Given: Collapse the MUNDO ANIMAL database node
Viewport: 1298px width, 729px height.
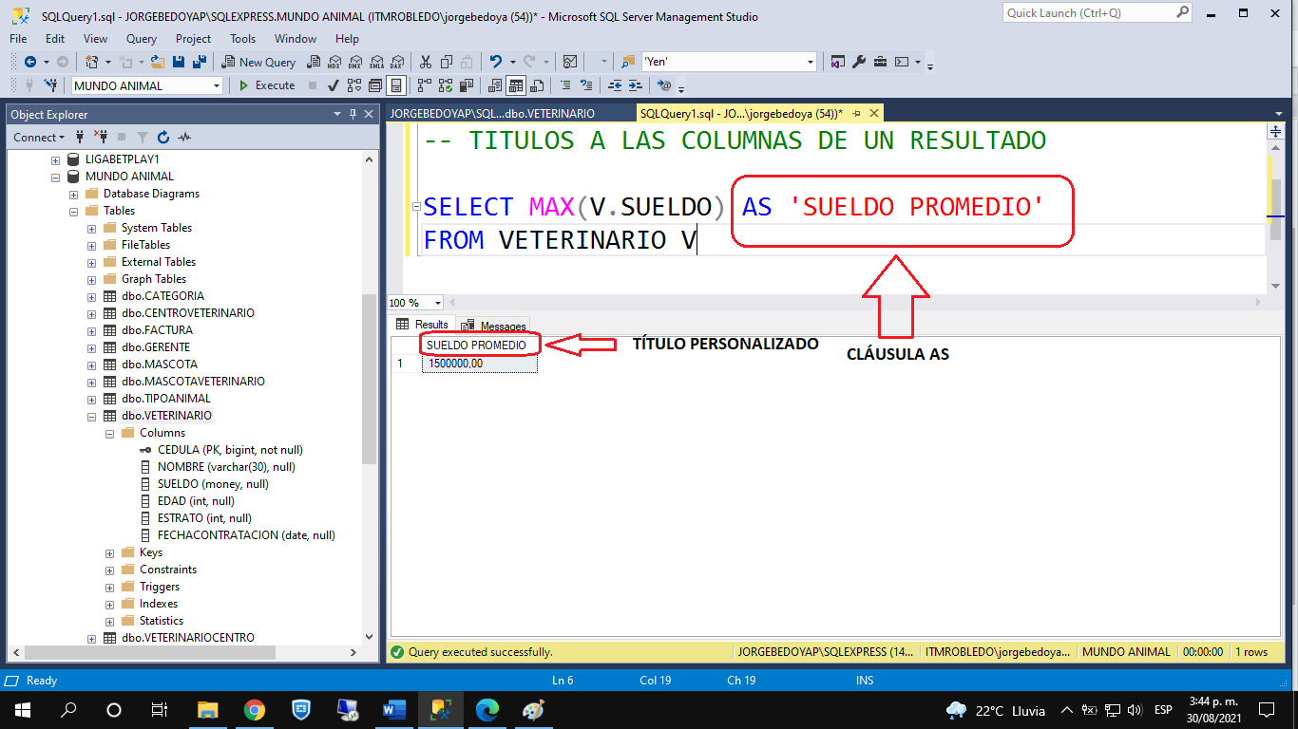Looking at the screenshot, I should tap(56, 177).
